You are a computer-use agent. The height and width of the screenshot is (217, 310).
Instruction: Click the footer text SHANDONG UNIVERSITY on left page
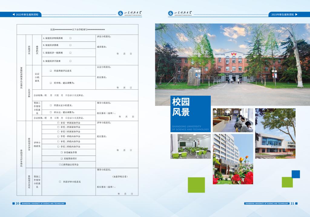tap(43, 203)
